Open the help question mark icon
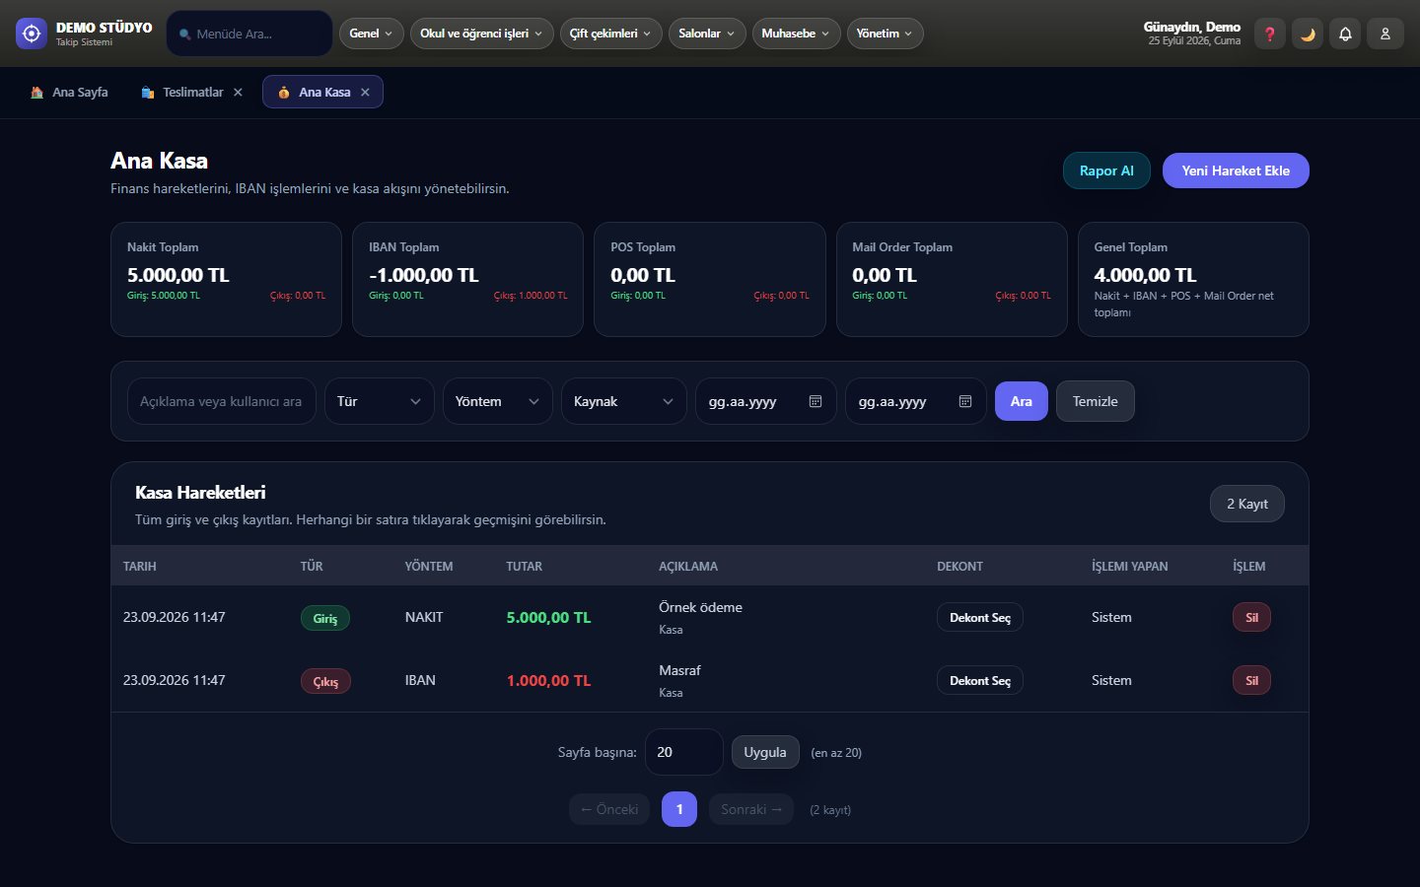 (1270, 34)
